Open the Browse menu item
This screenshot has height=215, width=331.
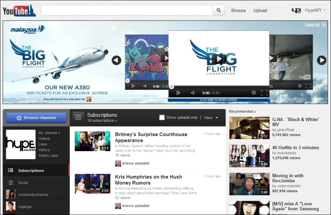click(x=238, y=10)
